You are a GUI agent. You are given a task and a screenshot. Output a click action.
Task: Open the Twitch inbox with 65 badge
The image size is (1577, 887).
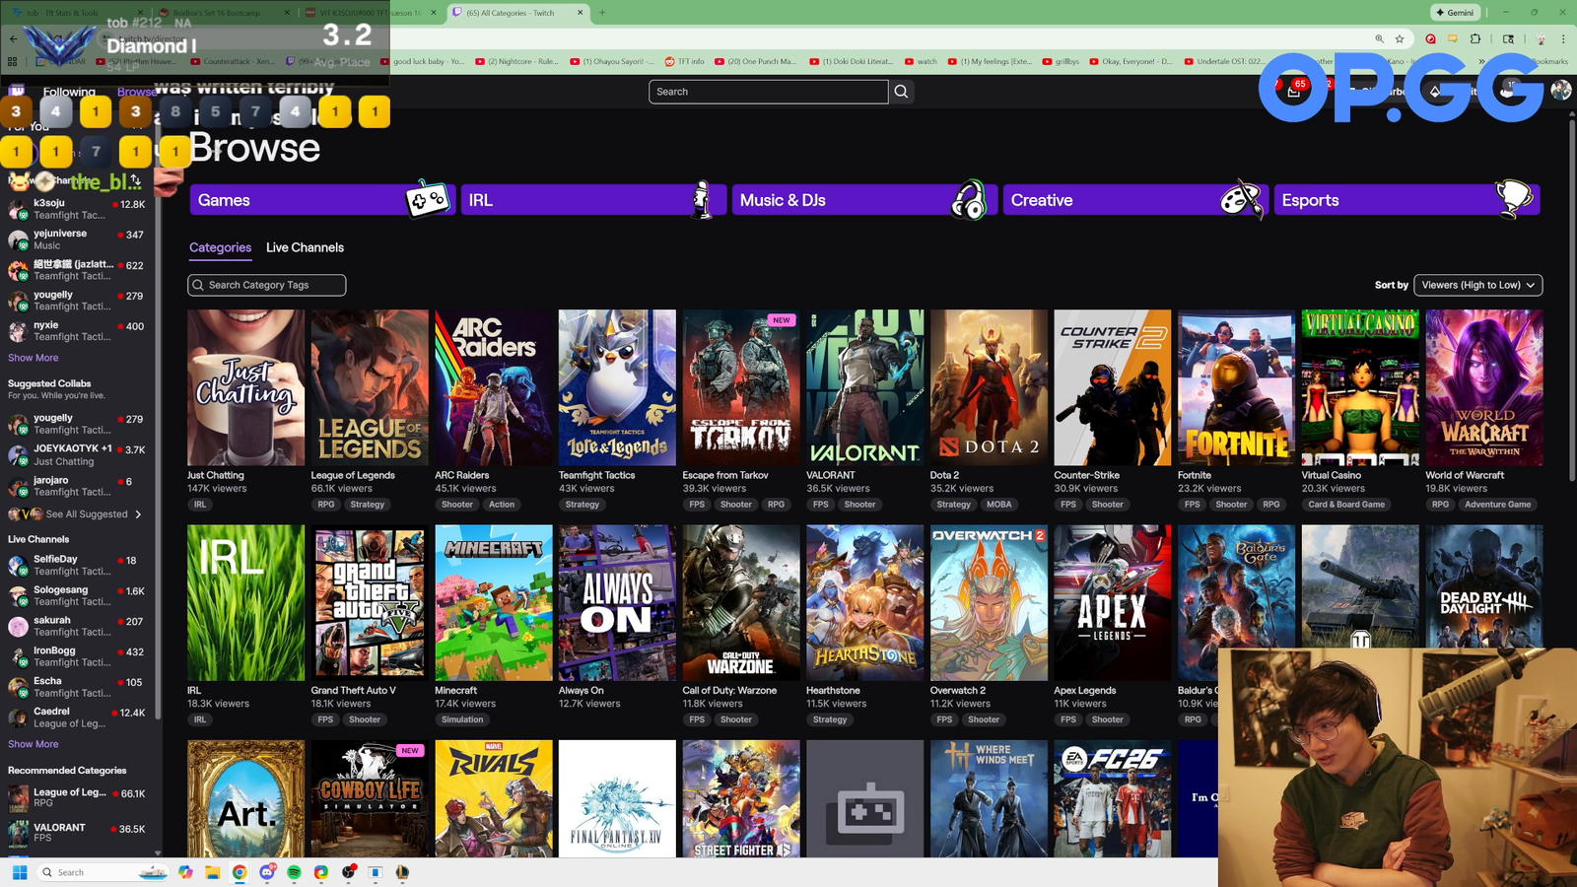1294,91
